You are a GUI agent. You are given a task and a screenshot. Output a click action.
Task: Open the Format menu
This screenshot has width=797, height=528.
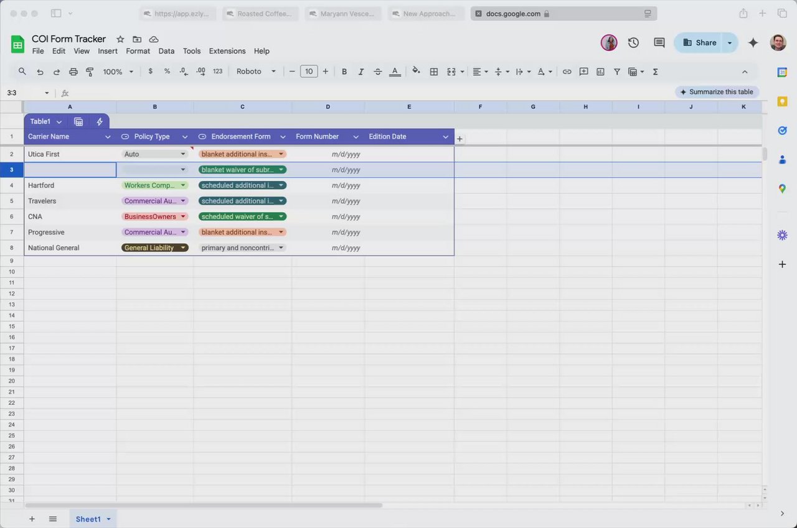pos(138,51)
